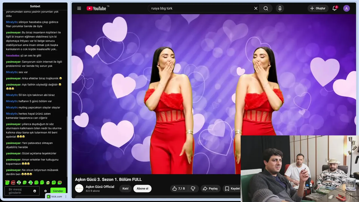Viewport: 359px width, 202px height.
Task: Insert the heart-eyes crying green emote
Action: tap(60, 183)
